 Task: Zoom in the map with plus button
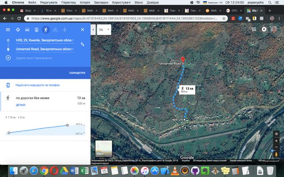(276, 141)
